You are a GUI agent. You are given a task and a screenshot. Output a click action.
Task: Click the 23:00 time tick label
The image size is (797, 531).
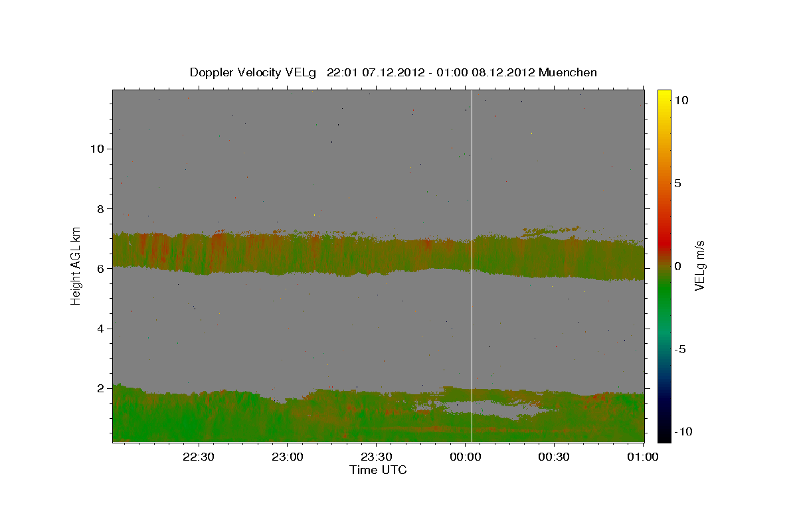tap(288, 457)
